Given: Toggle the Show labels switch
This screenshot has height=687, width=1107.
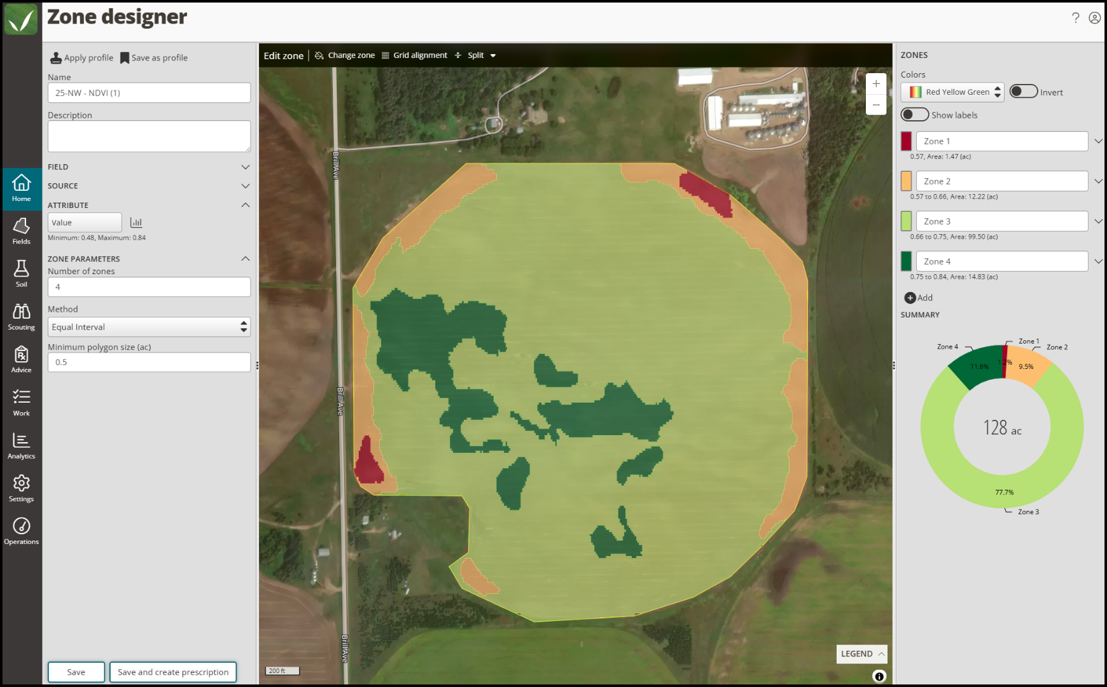Looking at the screenshot, I should [x=915, y=114].
